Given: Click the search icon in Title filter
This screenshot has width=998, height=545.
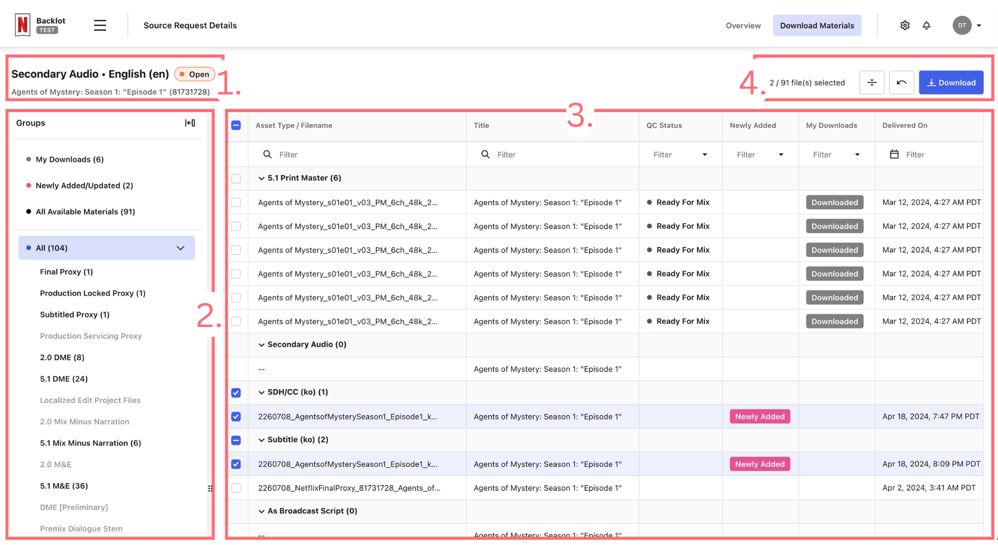Looking at the screenshot, I should [485, 155].
